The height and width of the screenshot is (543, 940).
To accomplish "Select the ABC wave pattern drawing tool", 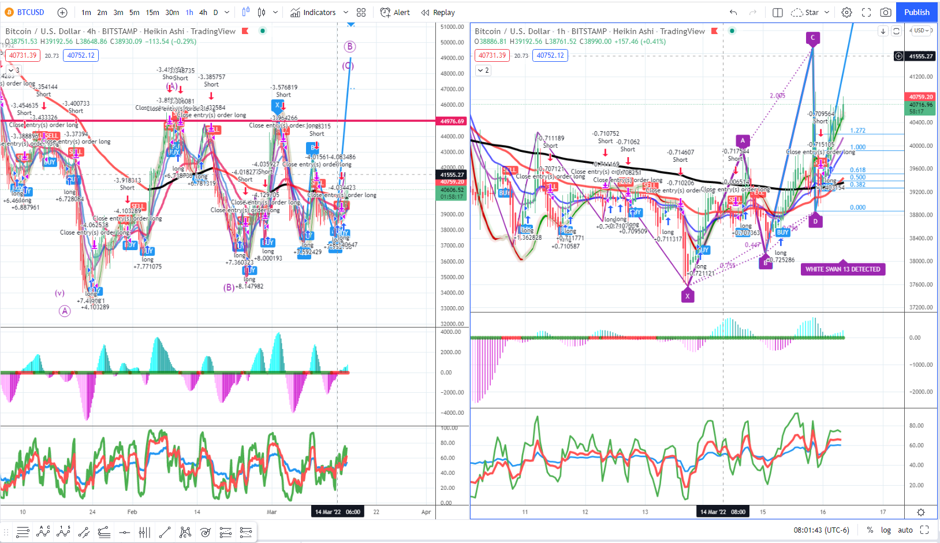I will coord(43,532).
